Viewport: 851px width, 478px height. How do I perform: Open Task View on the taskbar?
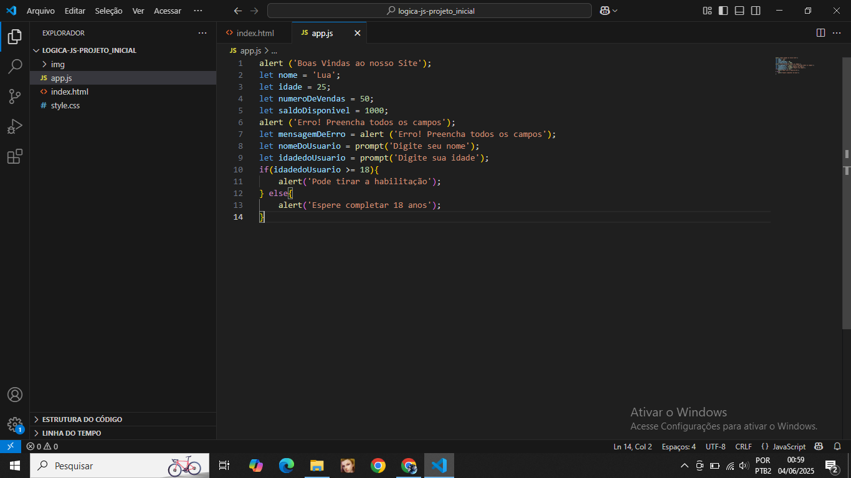224,465
